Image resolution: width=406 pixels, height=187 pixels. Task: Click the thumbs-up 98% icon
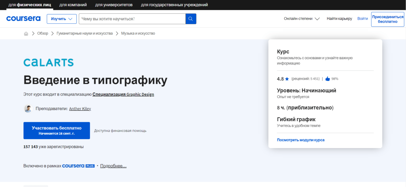point(328,79)
